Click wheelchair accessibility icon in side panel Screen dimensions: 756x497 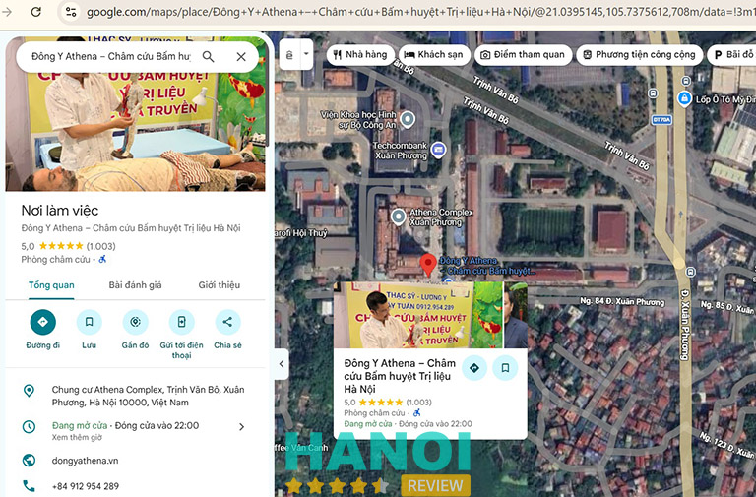tap(102, 260)
